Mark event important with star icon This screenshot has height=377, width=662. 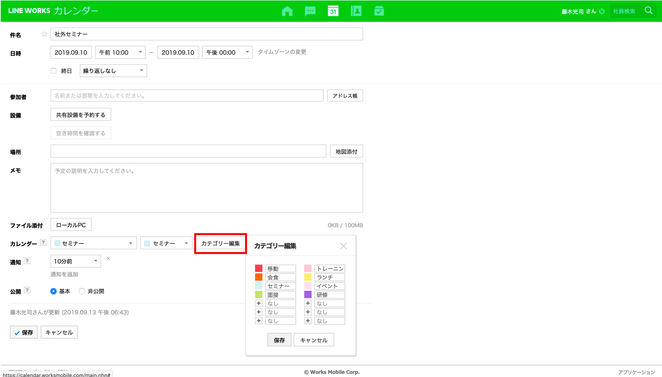click(x=44, y=34)
